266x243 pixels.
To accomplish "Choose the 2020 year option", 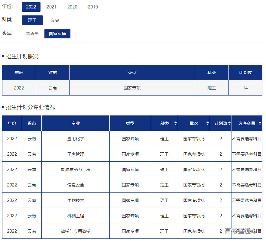I will 72,7.
